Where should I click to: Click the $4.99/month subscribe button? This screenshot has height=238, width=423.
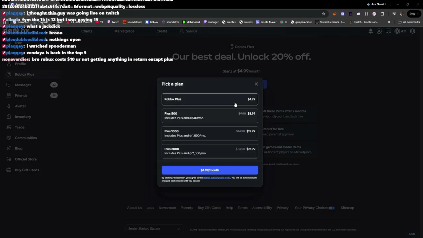pyautogui.click(x=210, y=170)
